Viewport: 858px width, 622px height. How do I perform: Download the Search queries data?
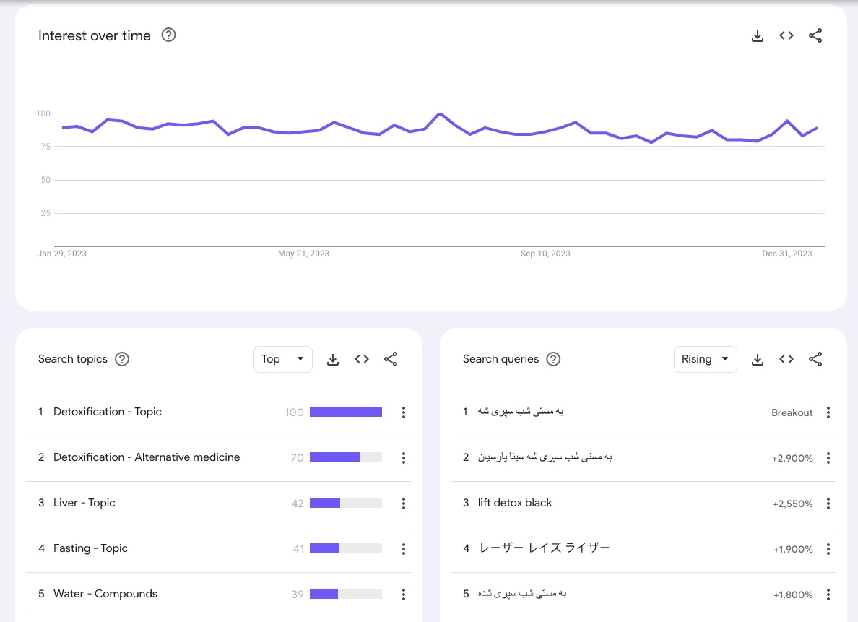pos(758,359)
